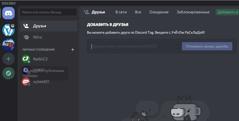Viewport: 239px width, 121px height.
Task: Open oybek851 avatar
Action: tap(26, 81)
